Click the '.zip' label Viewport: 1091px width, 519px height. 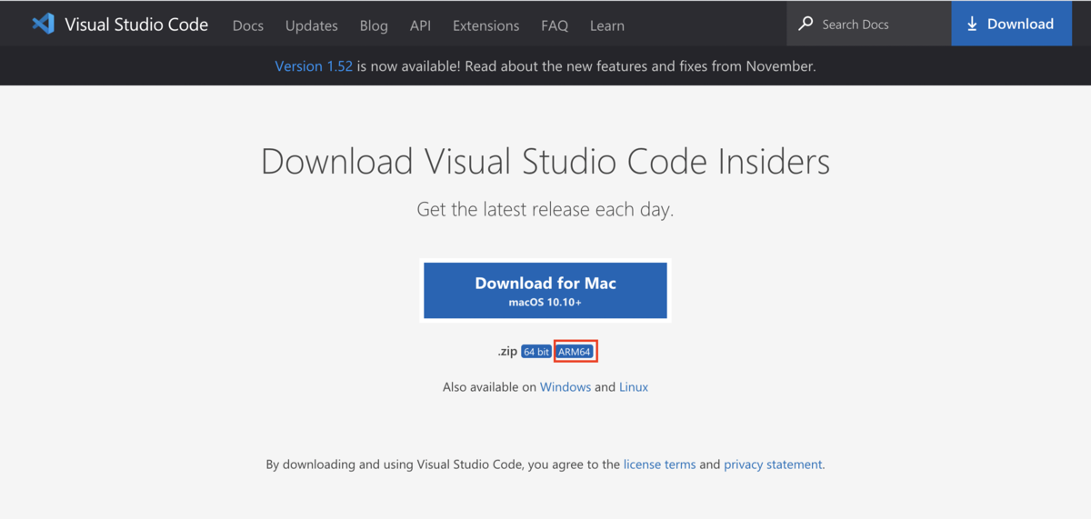(507, 352)
